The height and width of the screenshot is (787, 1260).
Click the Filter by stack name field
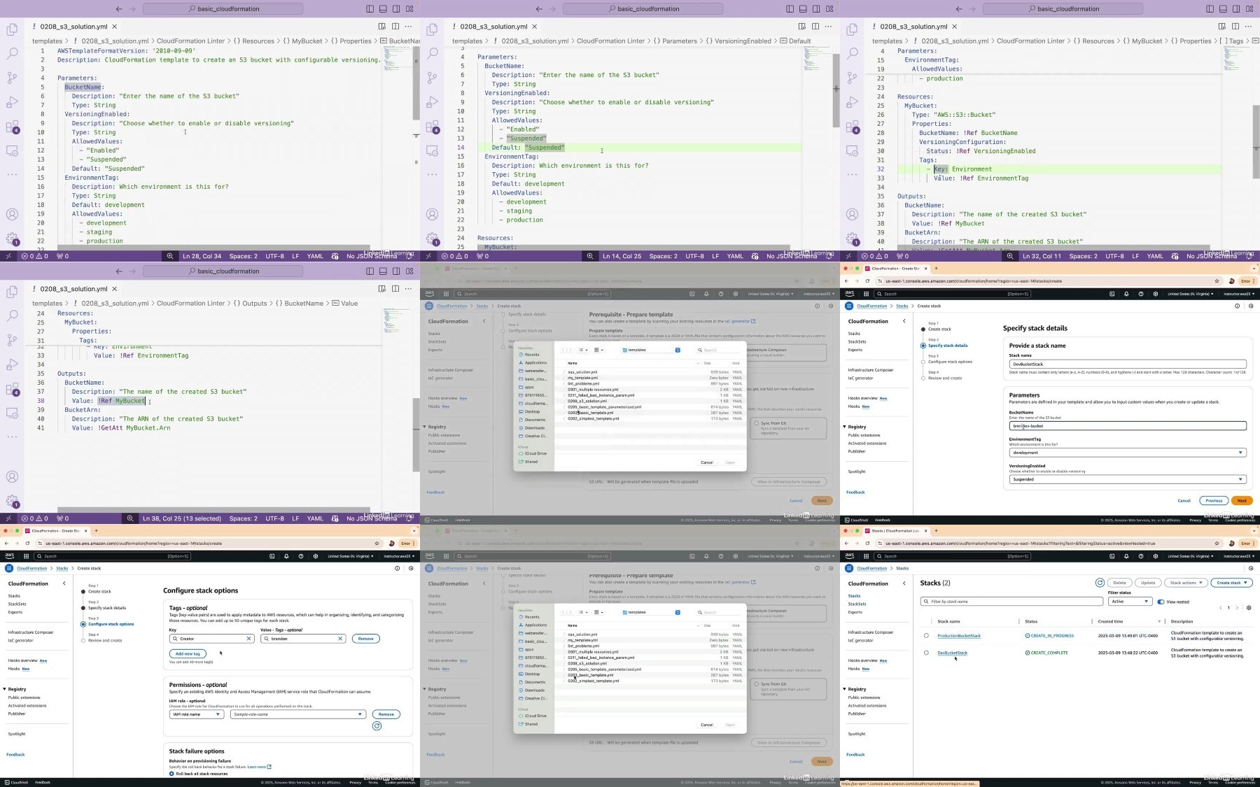pos(1011,602)
